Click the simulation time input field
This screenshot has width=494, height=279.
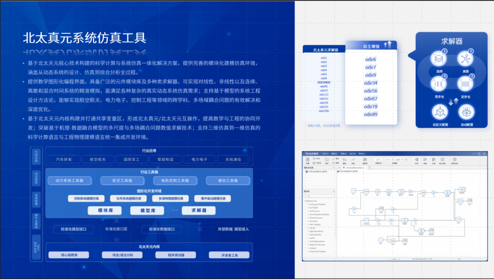tap(378, 160)
